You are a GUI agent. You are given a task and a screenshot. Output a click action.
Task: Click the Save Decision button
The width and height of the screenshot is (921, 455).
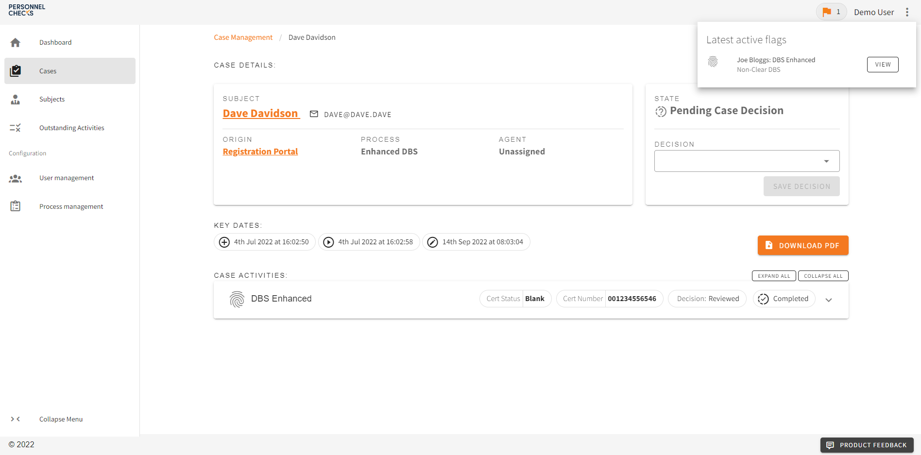point(802,186)
